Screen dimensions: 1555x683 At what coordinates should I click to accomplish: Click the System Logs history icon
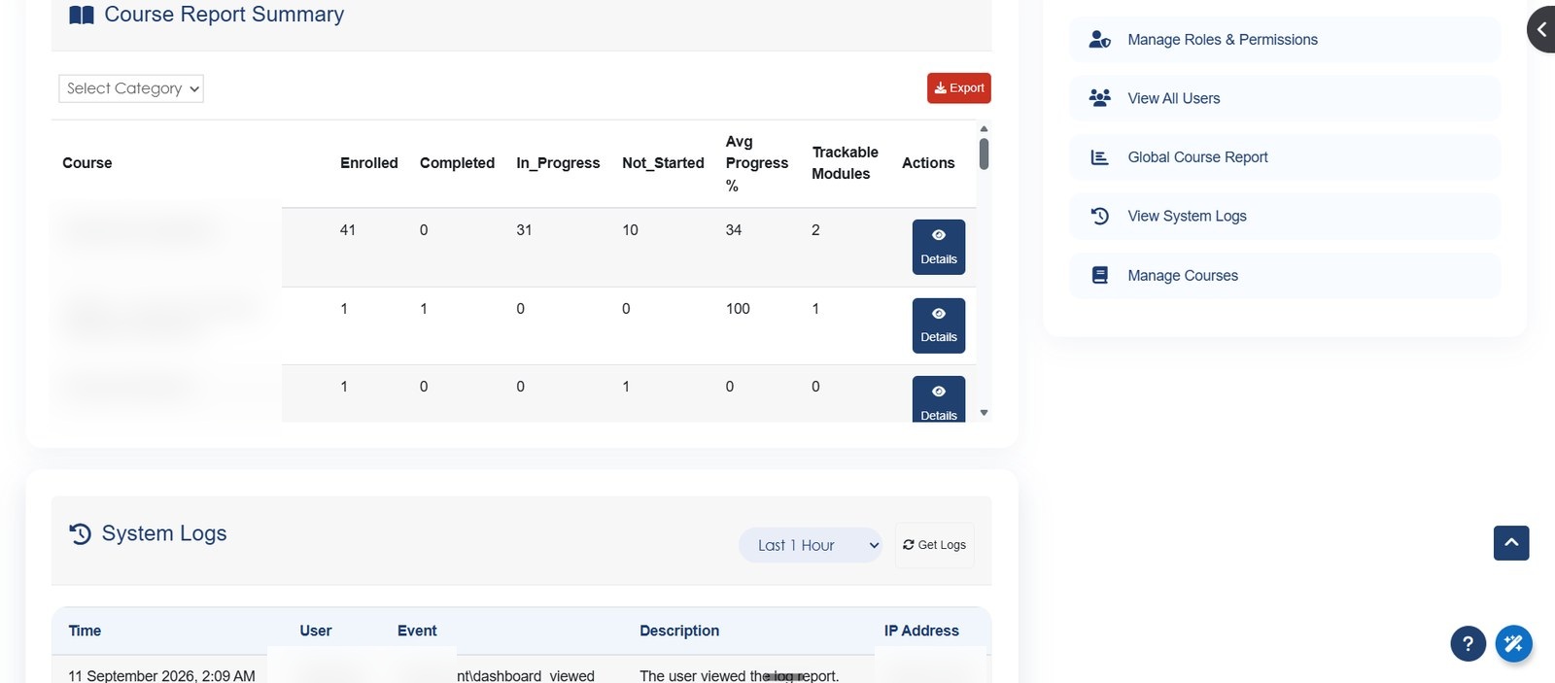[81, 533]
